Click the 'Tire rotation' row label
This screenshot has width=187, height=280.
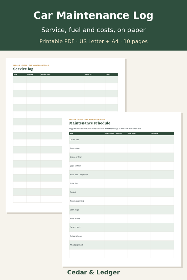75,148
